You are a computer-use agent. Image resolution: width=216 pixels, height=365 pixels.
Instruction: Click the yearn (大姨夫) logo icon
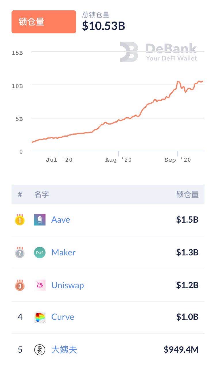[40, 350]
